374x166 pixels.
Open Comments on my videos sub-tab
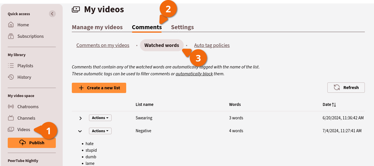point(103,45)
